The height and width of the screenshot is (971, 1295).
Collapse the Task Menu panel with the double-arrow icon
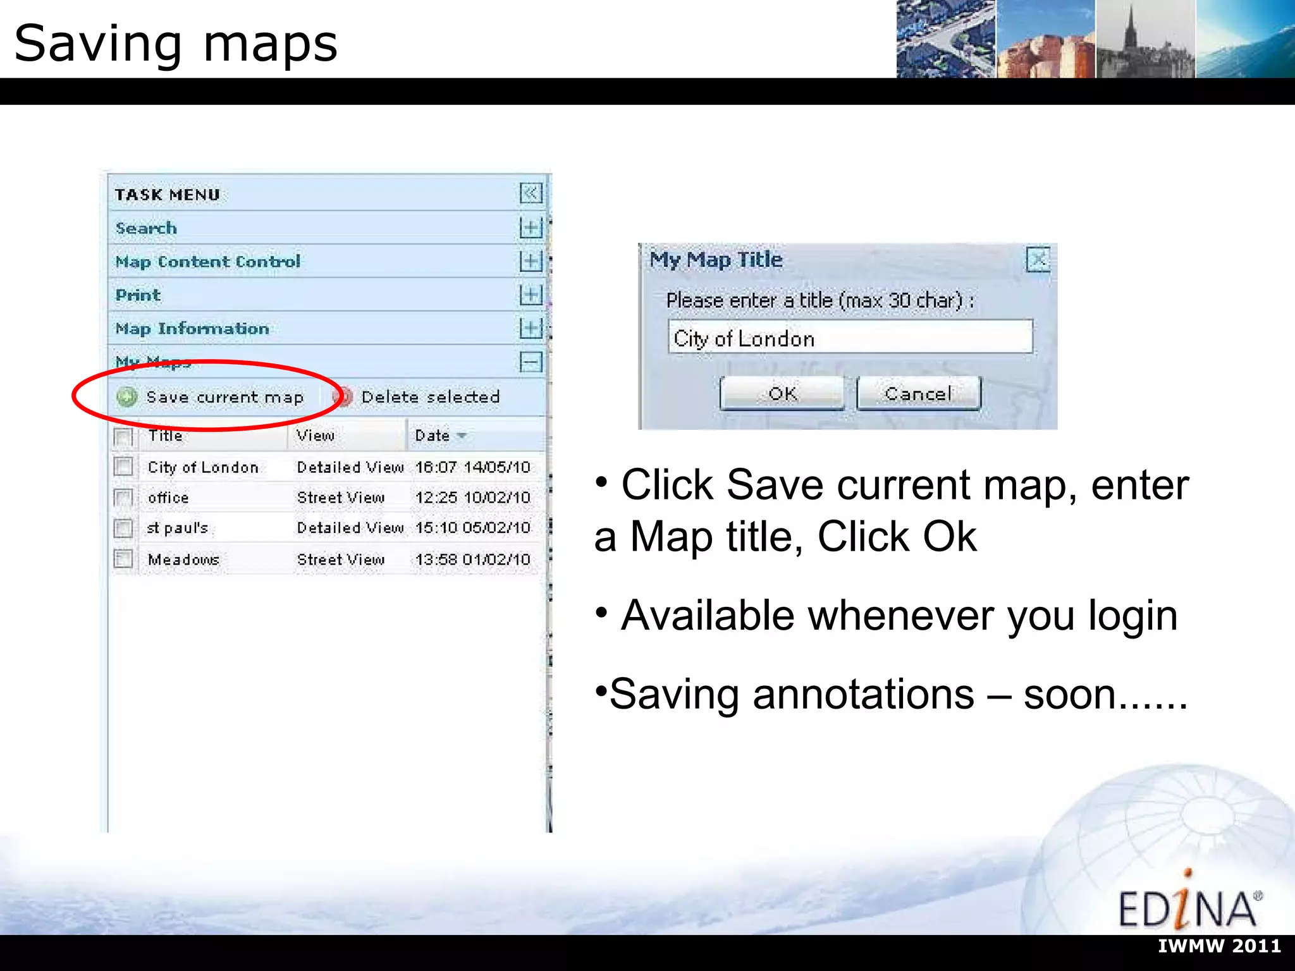coord(531,193)
